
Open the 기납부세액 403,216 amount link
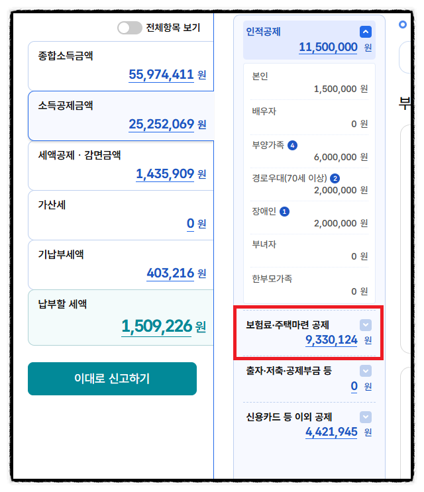click(x=170, y=273)
